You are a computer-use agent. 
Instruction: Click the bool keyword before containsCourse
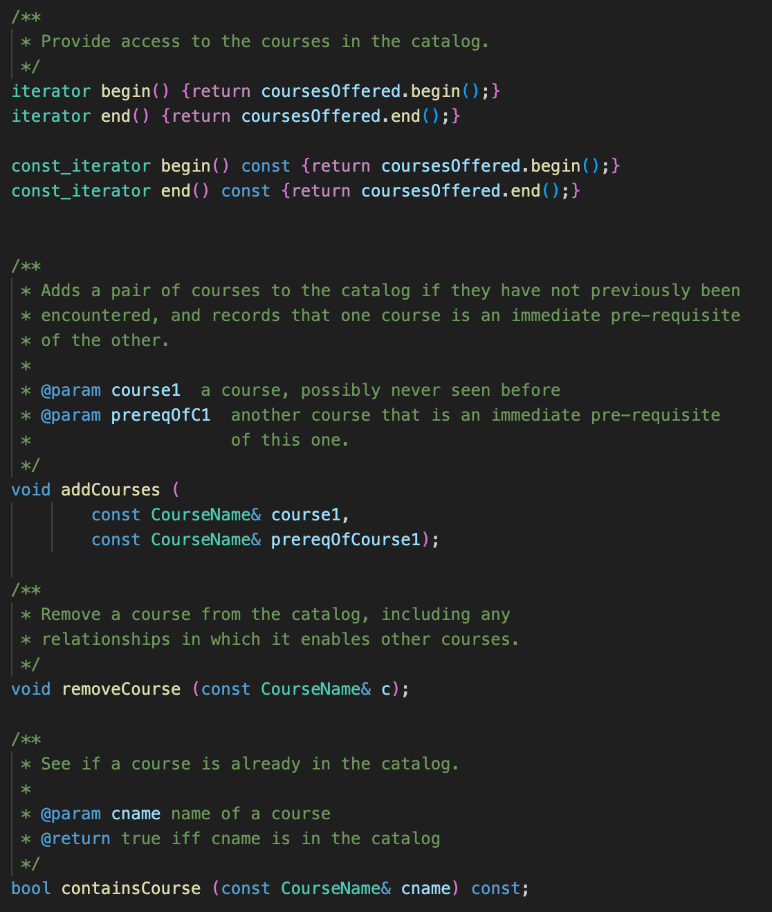tap(31, 888)
